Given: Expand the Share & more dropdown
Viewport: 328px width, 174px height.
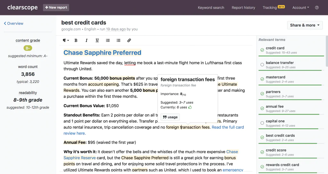Looking at the screenshot, I should pyautogui.click(x=305, y=25).
